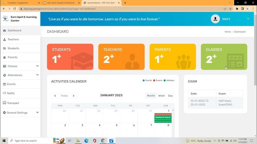Click the Holidays legend green dot
This screenshot has height=144, width=257.
click(165, 80)
